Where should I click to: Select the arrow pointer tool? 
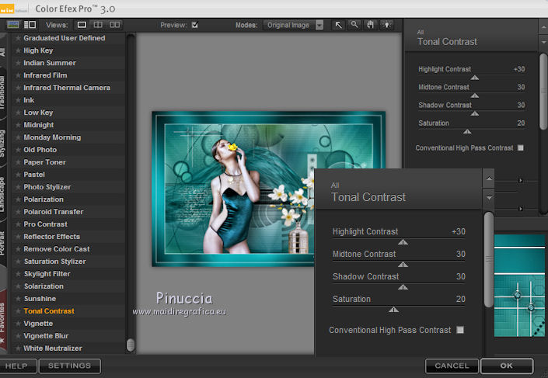(x=339, y=25)
